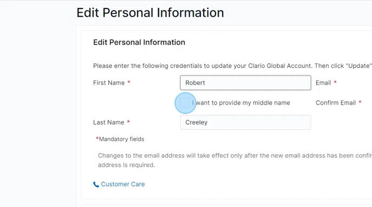The height and width of the screenshot is (207, 372).
Task: Click the Clario Global Account instruction text
Action: [232, 66]
